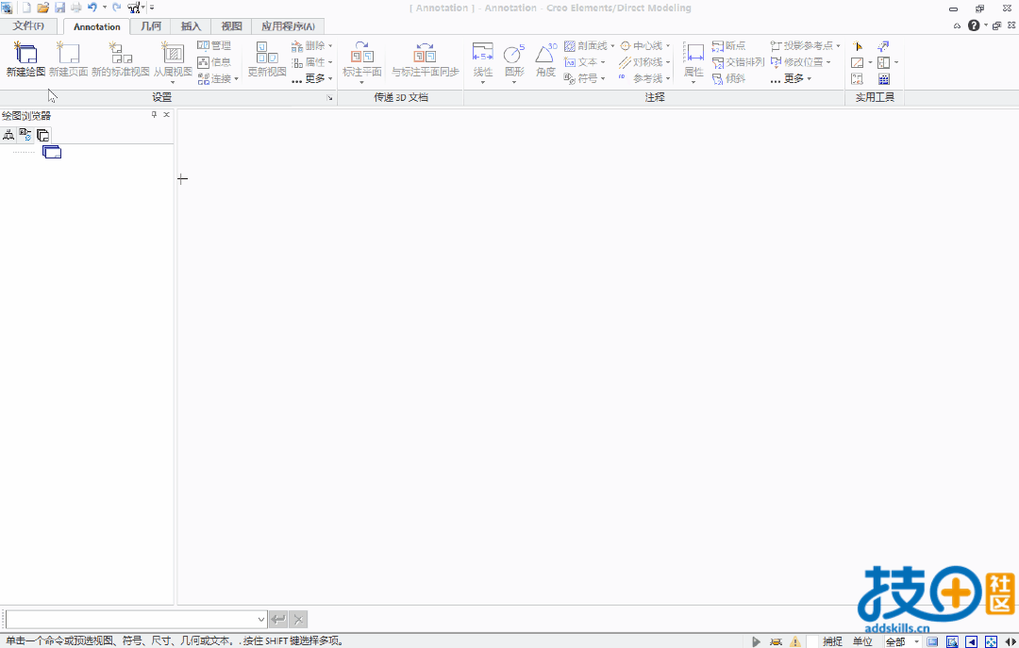Open the 文件(F) menu
This screenshot has width=1019, height=648.
click(x=28, y=26)
